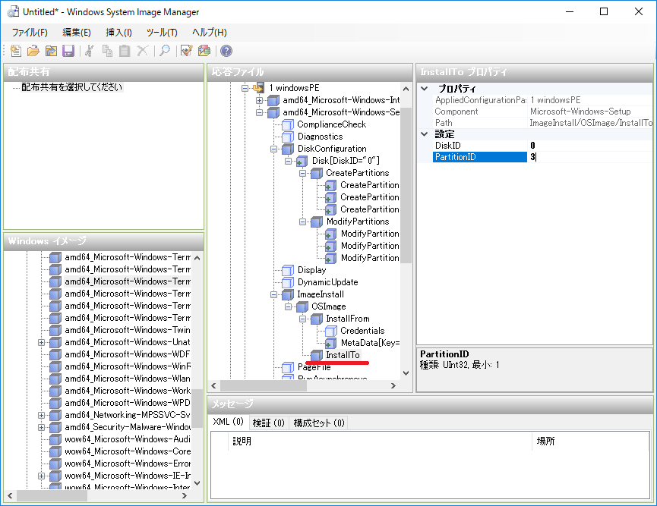Collapse the InstallFrom node
The height and width of the screenshot is (506, 657).
point(302,319)
